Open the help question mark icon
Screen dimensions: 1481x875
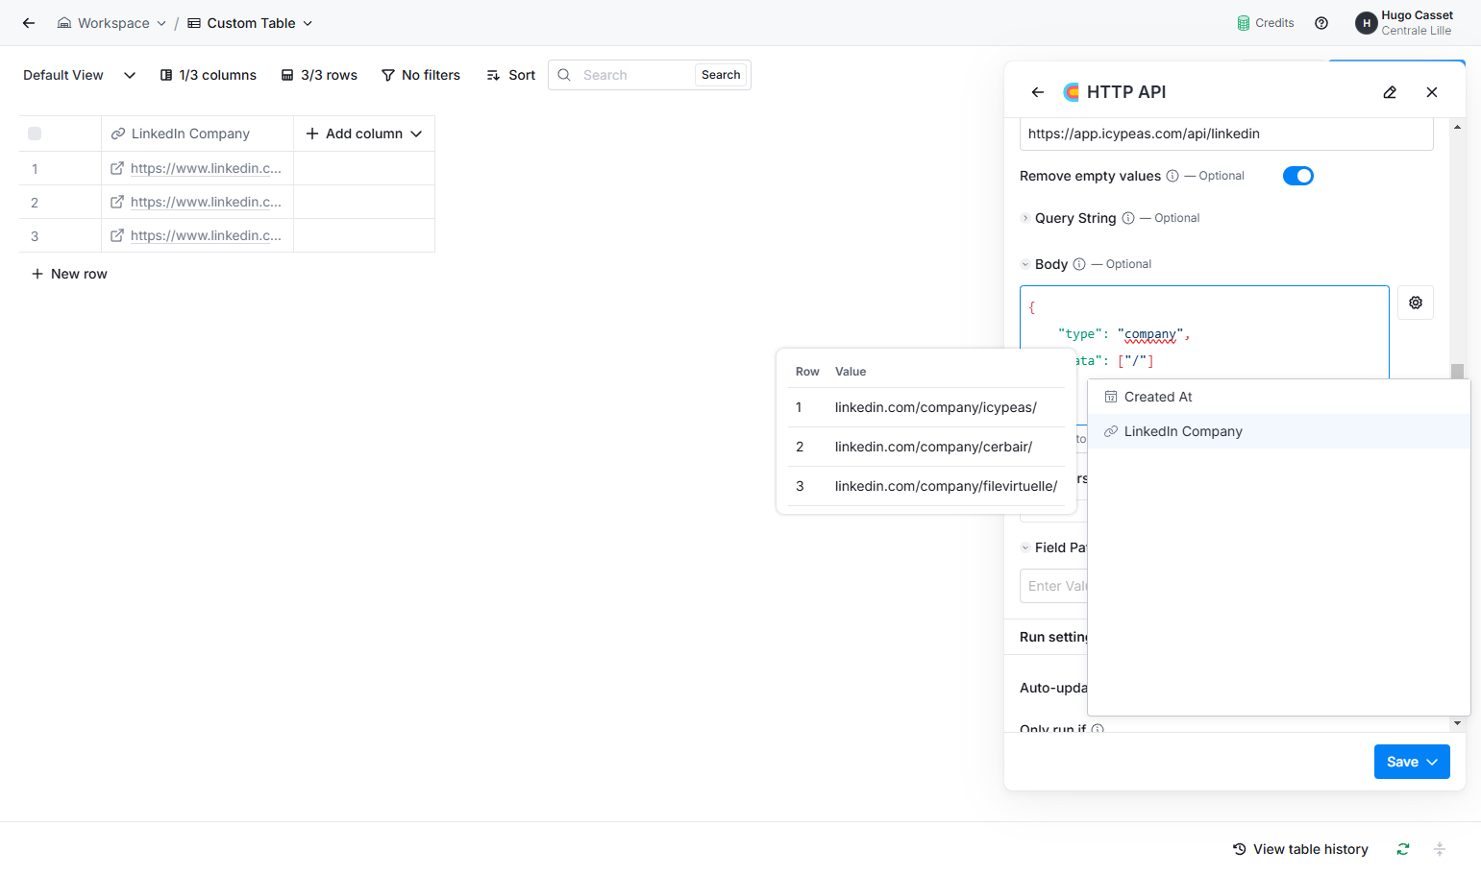click(1321, 23)
